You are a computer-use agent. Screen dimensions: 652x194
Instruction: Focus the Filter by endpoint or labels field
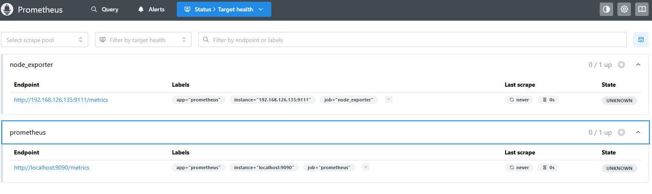tap(412, 40)
